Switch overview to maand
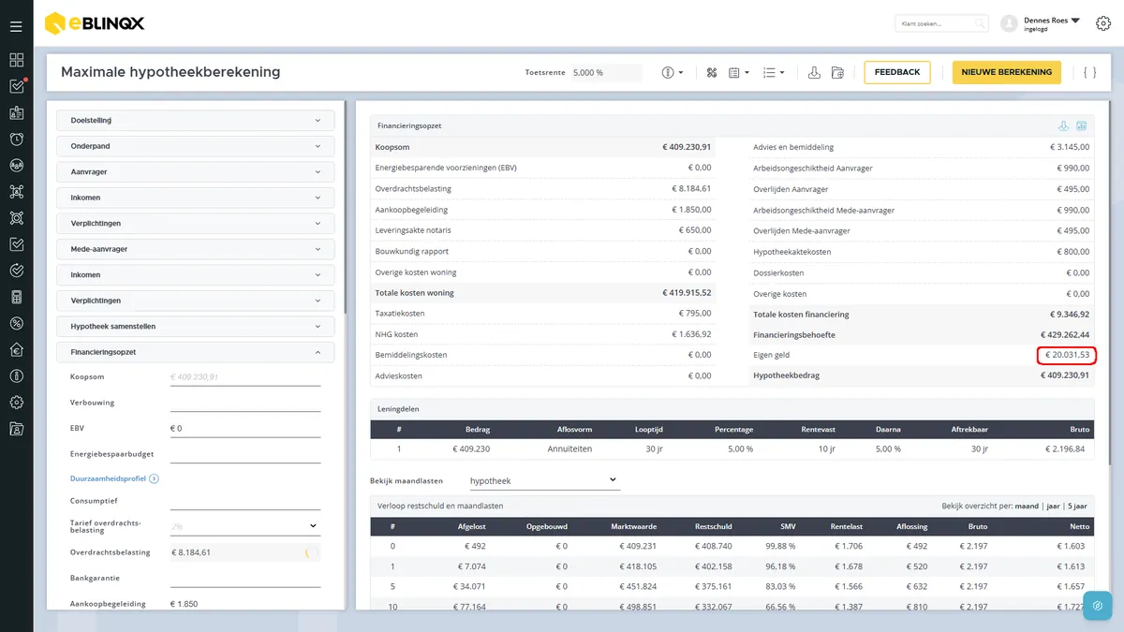The height and width of the screenshot is (632, 1124). point(1027,506)
